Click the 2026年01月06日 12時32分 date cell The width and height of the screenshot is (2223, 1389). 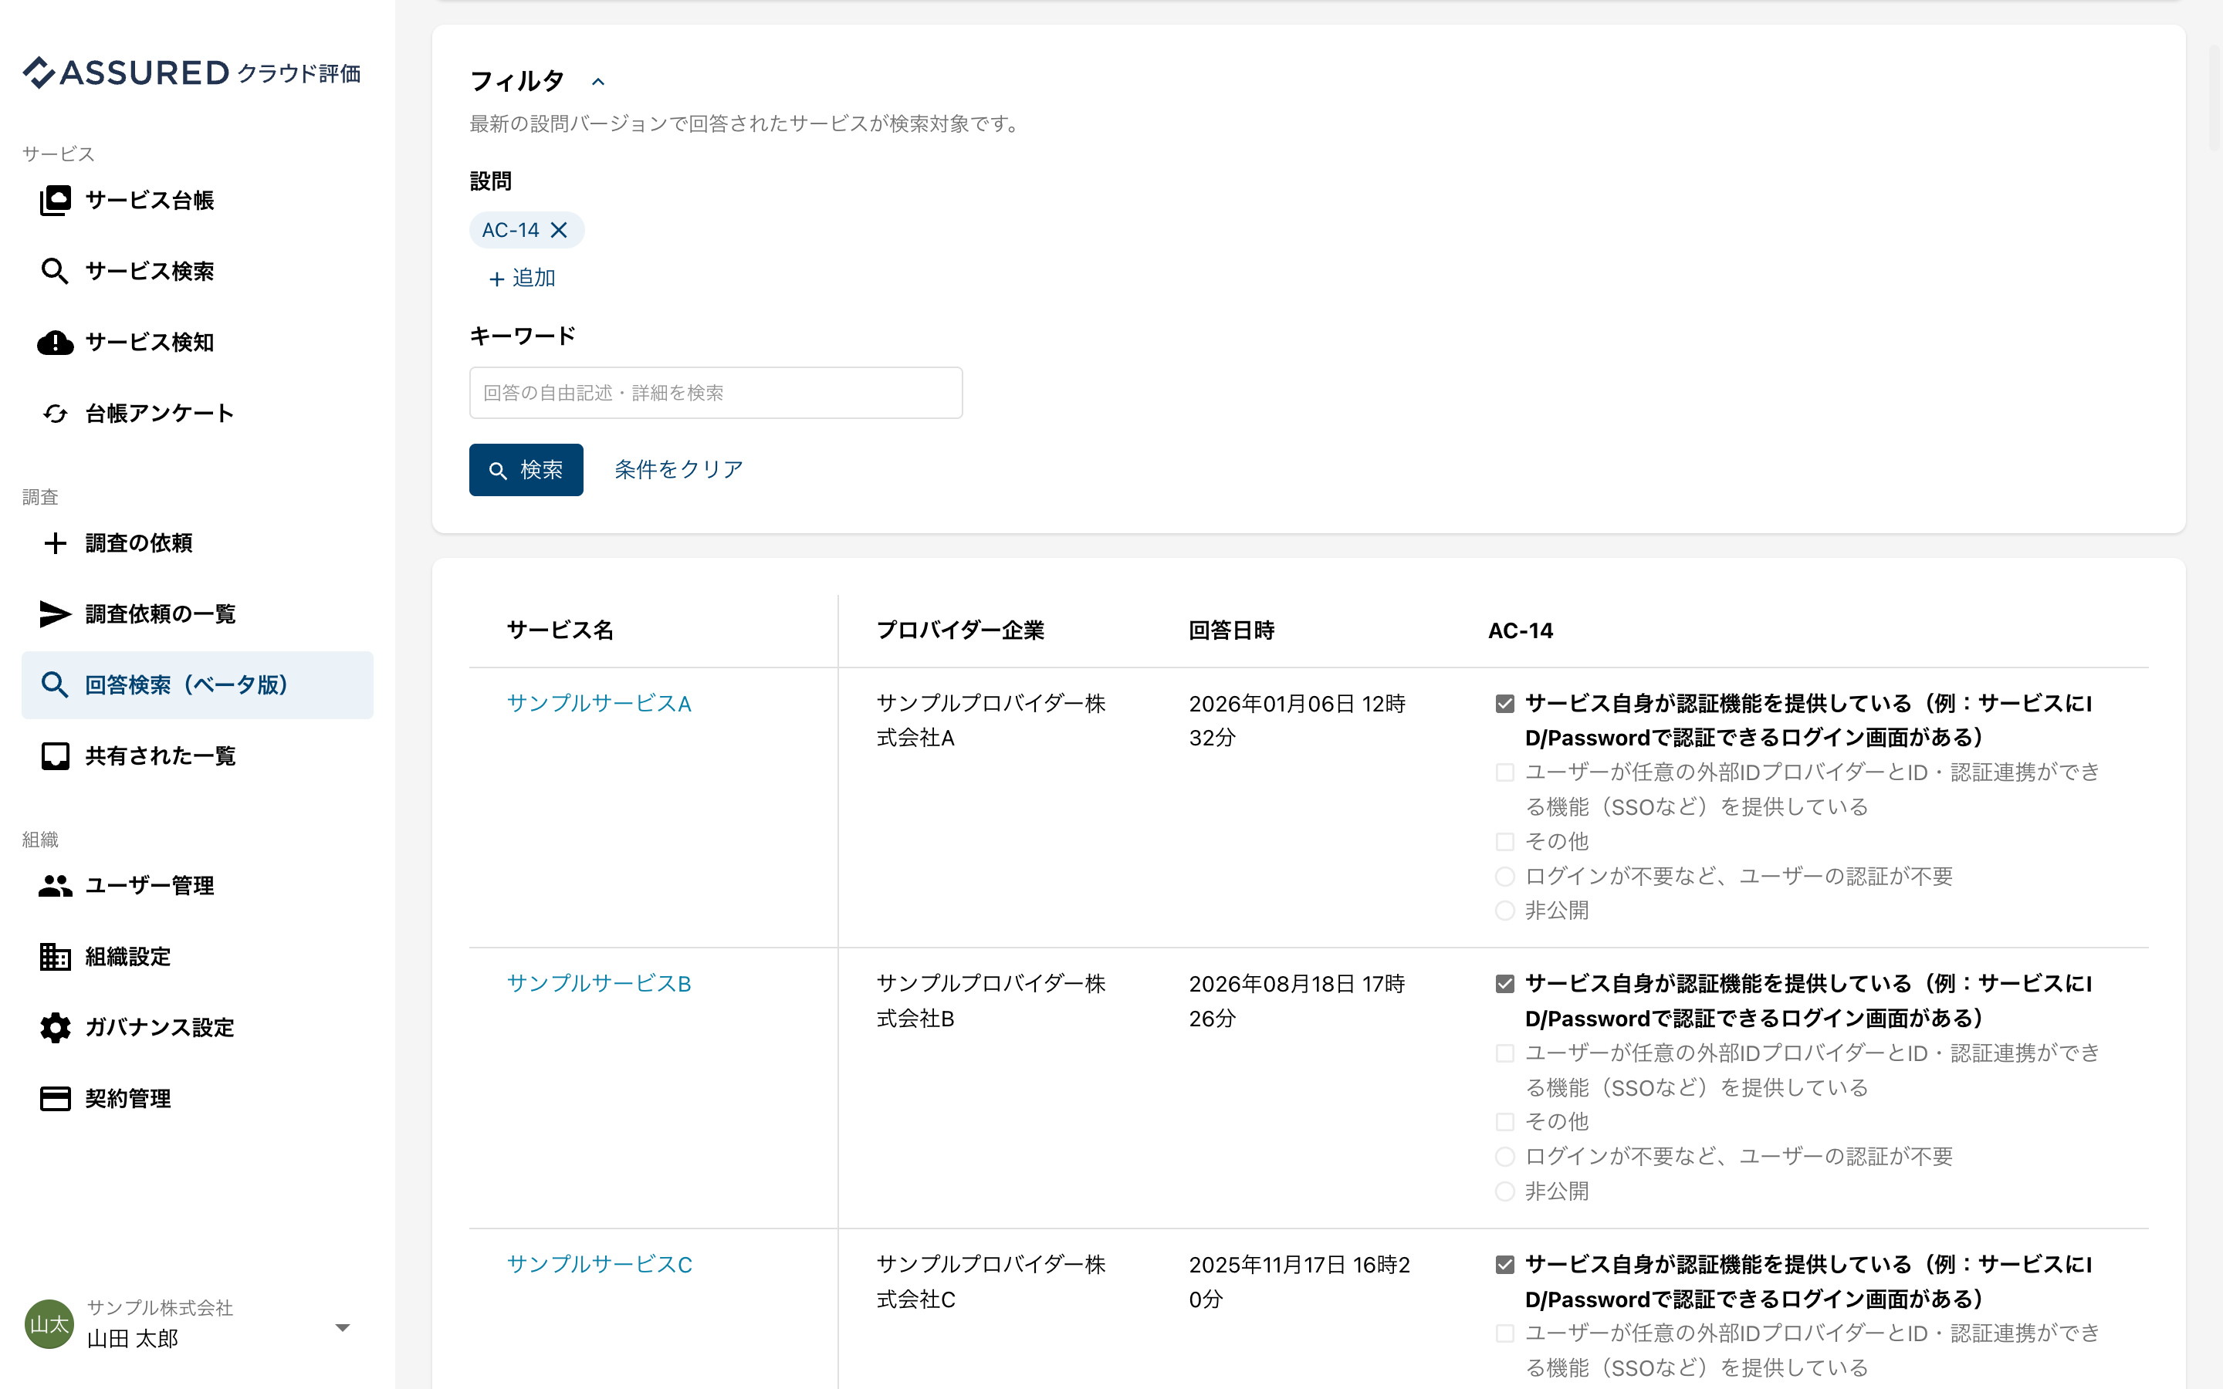click(x=1297, y=722)
